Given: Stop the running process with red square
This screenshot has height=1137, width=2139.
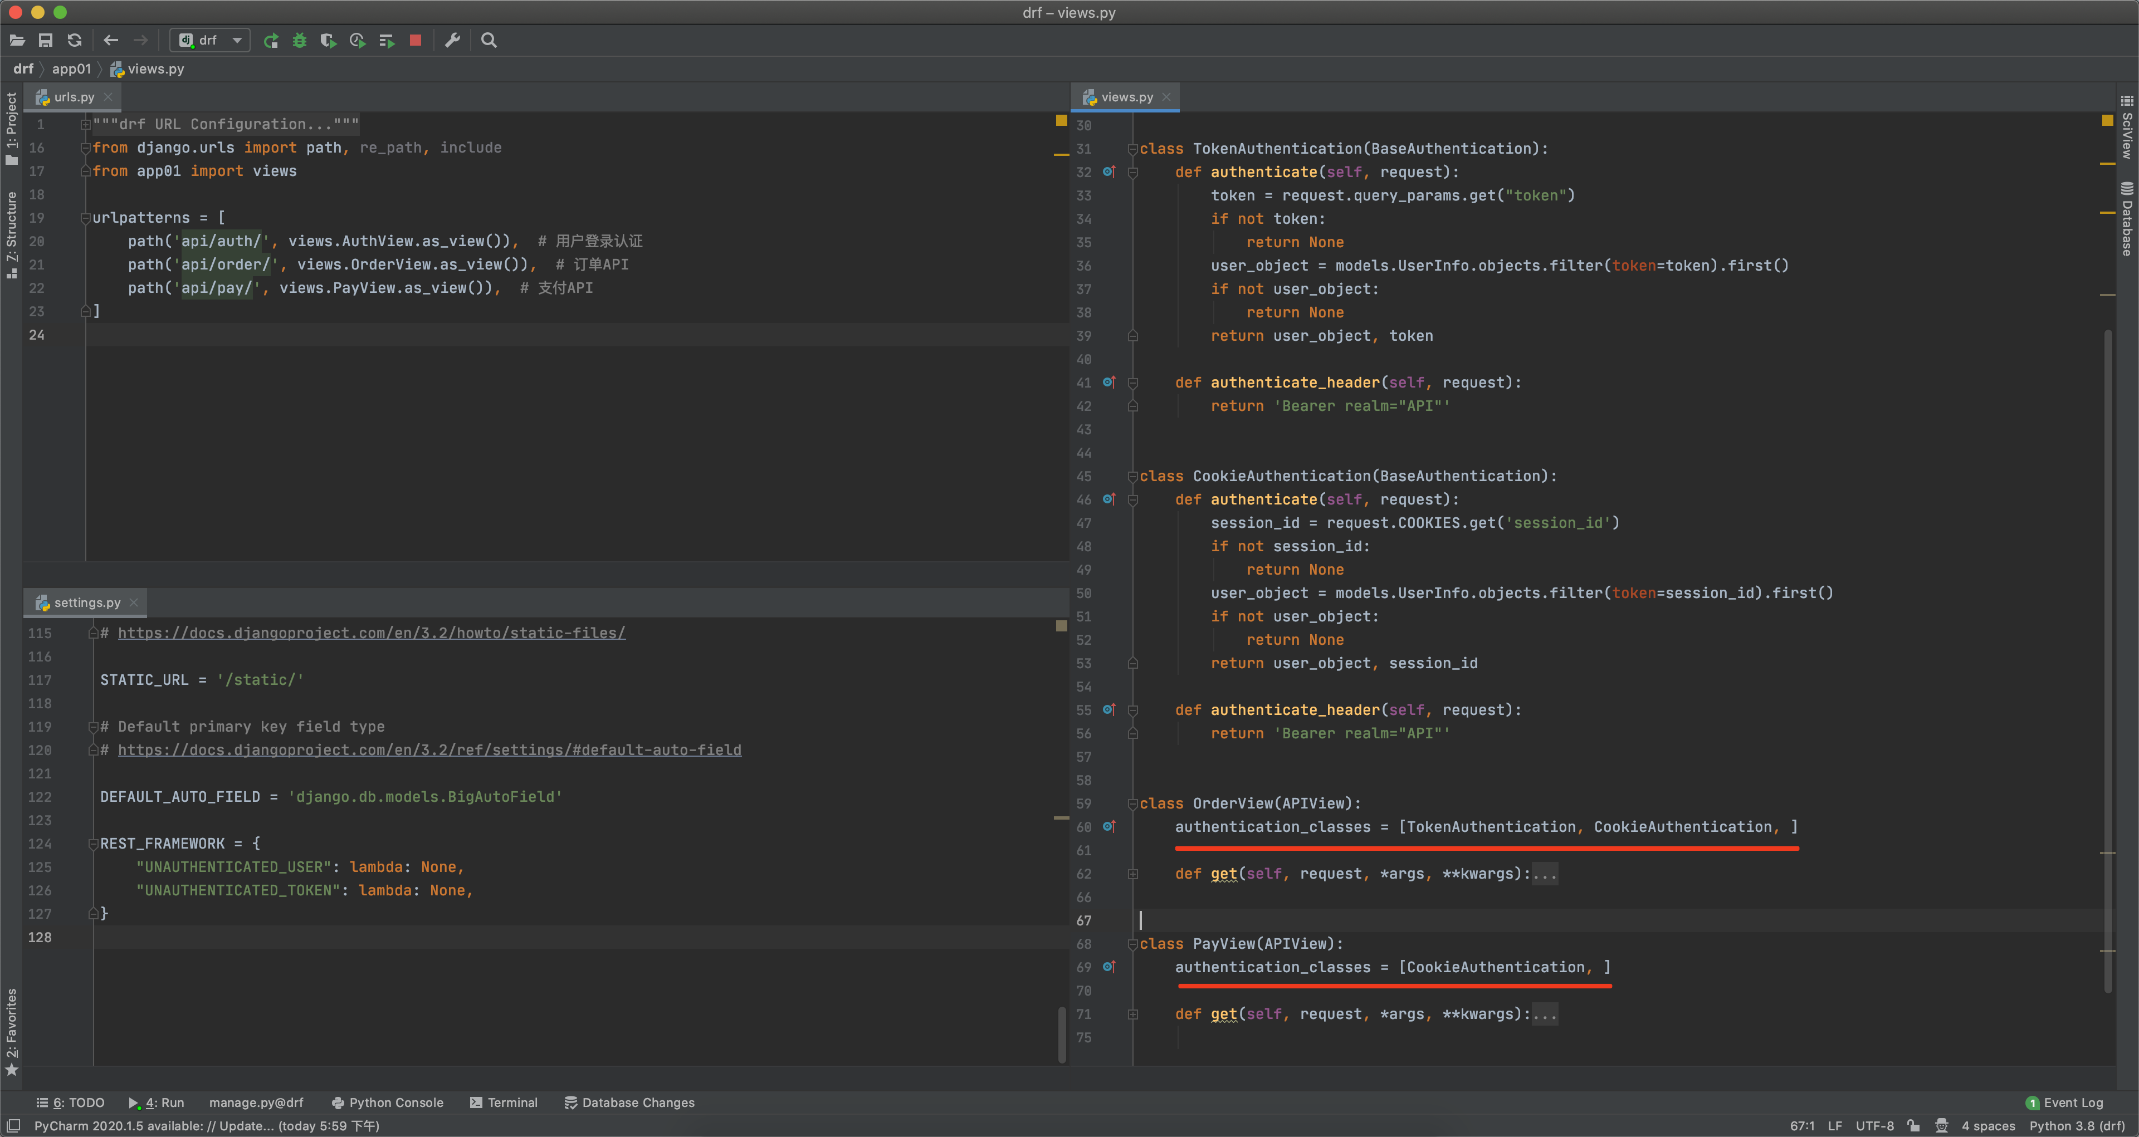Looking at the screenshot, I should [415, 40].
